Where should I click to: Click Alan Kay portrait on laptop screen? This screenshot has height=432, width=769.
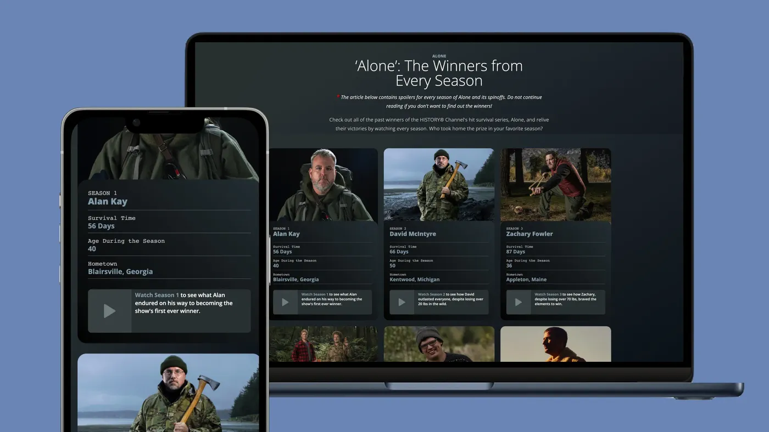(324, 185)
